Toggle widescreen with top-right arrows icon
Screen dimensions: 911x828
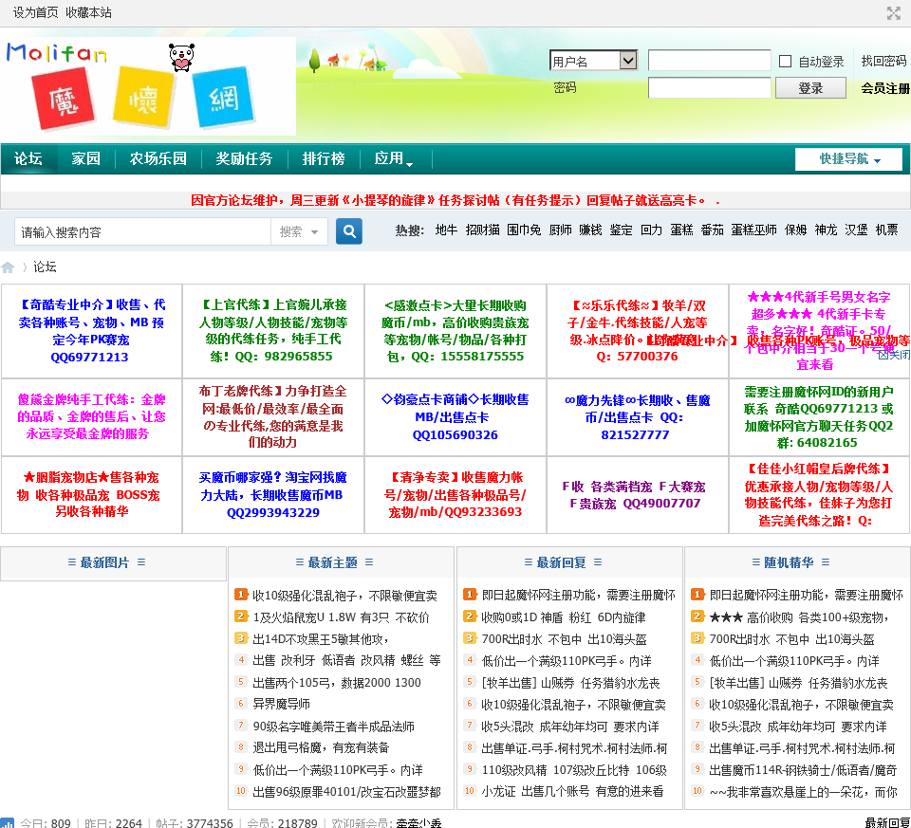coord(893,13)
